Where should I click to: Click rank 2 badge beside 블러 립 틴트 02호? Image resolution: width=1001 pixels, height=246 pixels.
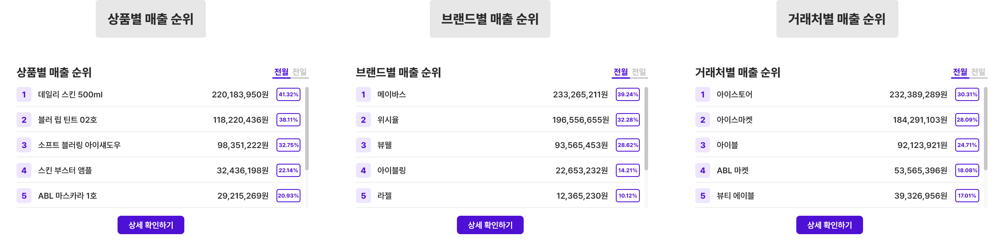pyautogui.click(x=24, y=120)
